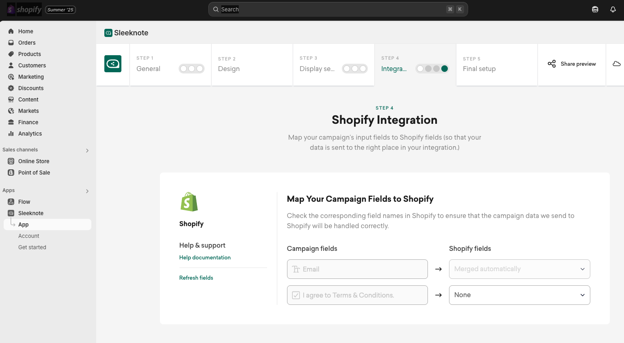Open the Merged automatically dropdown
Image resolution: width=624 pixels, height=343 pixels.
[519, 269]
